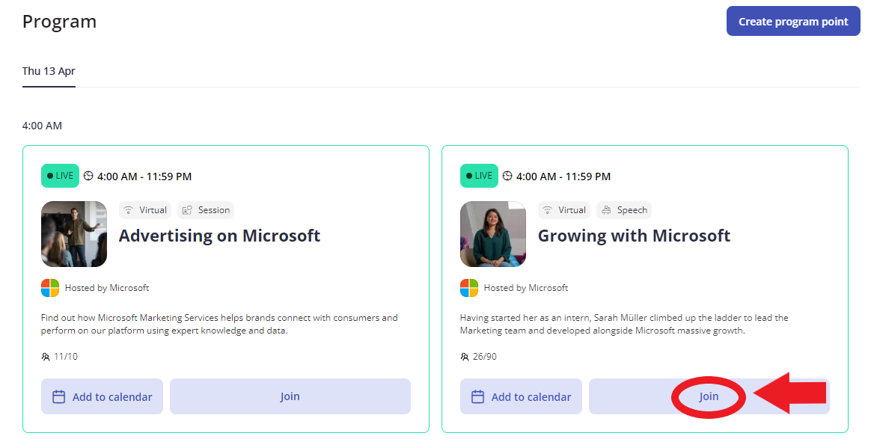874x442 pixels.
Task: Click the LIVE badge on the Advertising card
Action: point(60,176)
